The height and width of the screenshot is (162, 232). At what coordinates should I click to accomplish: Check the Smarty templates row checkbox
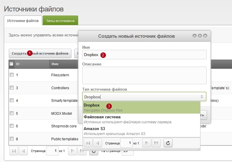11,100
